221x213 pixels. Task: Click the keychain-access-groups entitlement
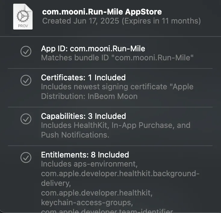point(87,202)
